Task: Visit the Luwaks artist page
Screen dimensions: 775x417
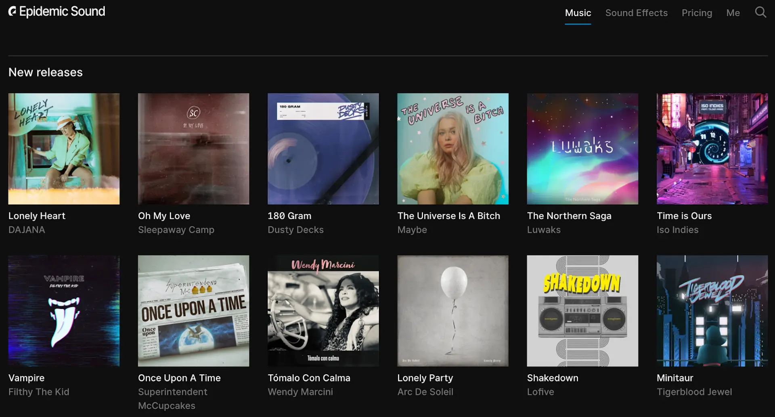Action: coord(544,230)
